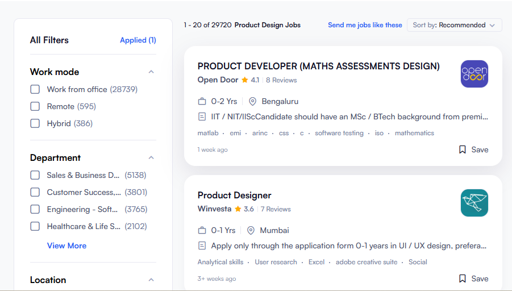Check the Engineering - Soft... department
The height and width of the screenshot is (291, 512).
35,209
